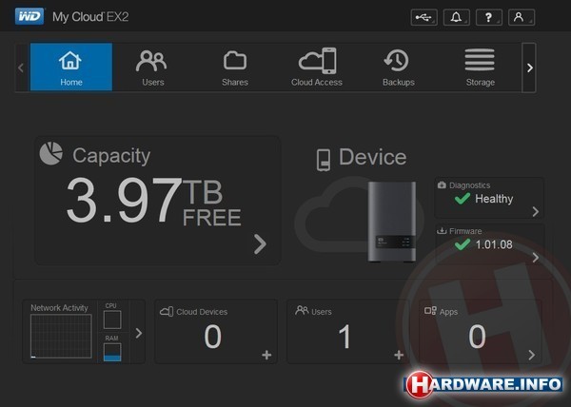Image resolution: width=571 pixels, height=407 pixels.
Task: Expand Network Activity chevron
Action: [139, 333]
